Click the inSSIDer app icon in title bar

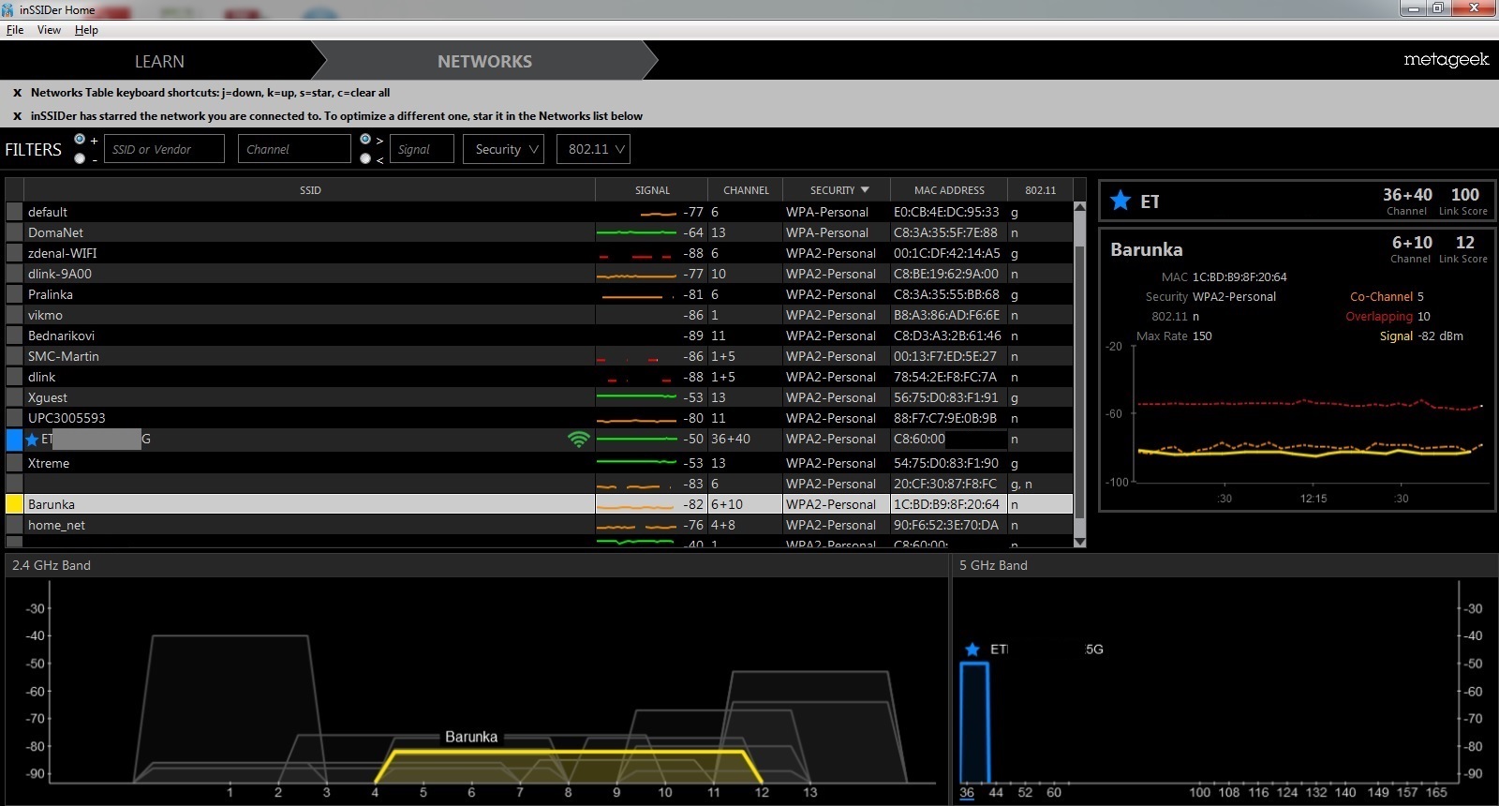8,9
